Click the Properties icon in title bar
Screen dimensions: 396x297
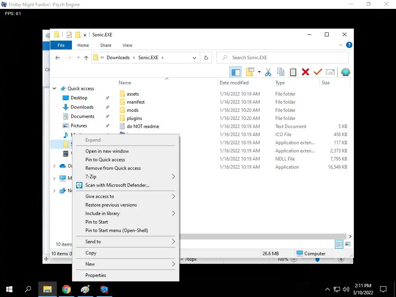[x=69, y=35]
